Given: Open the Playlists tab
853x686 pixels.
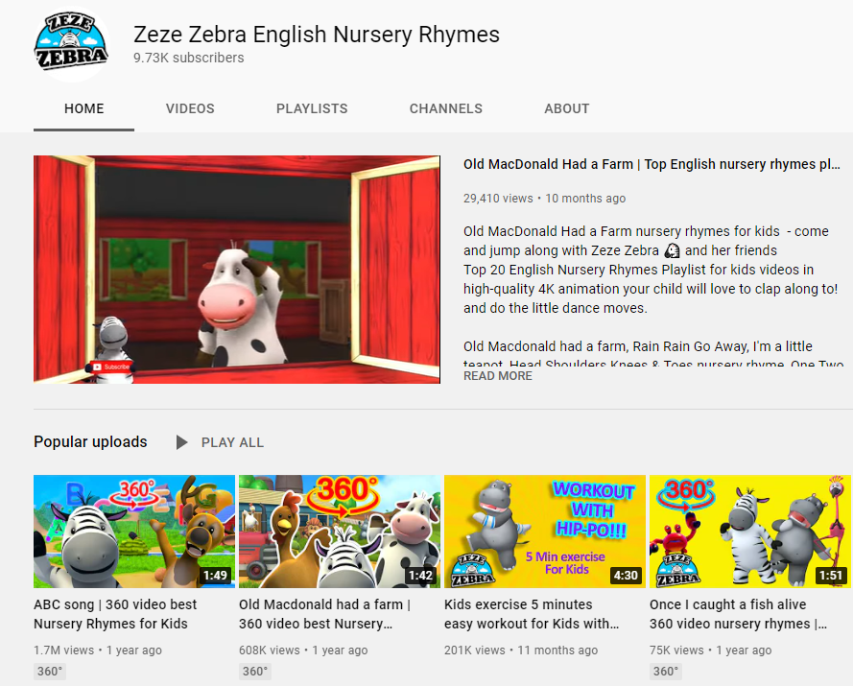Looking at the screenshot, I should 312,108.
